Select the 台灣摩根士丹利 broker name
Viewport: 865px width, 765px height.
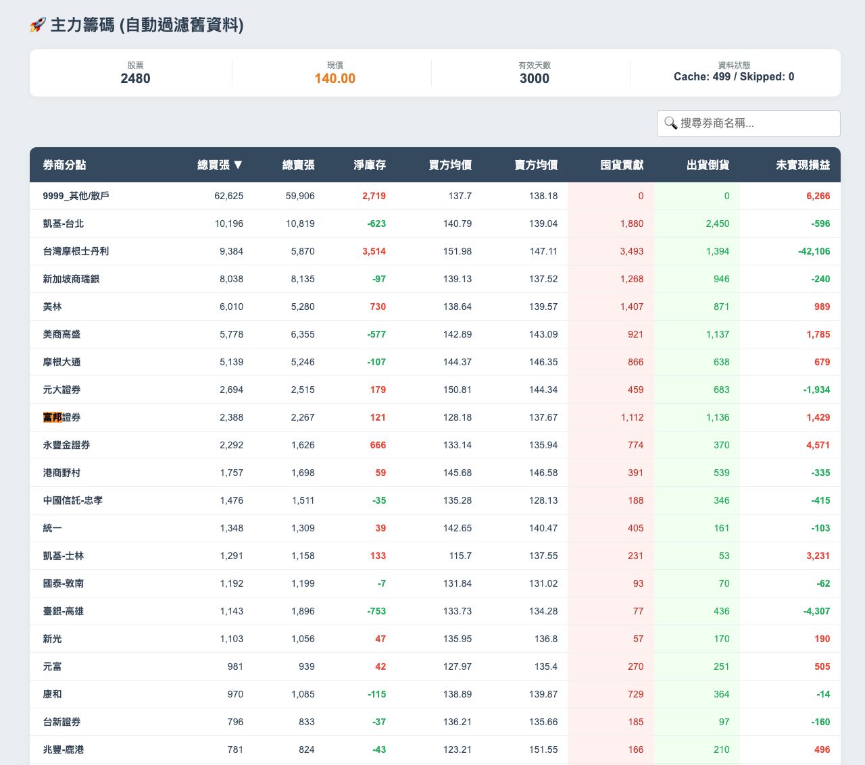click(x=77, y=251)
